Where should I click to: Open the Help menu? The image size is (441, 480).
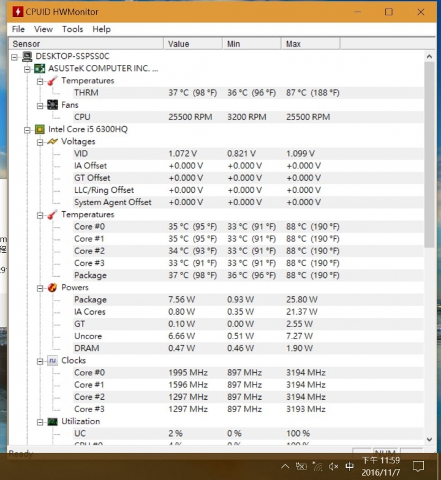click(x=102, y=29)
